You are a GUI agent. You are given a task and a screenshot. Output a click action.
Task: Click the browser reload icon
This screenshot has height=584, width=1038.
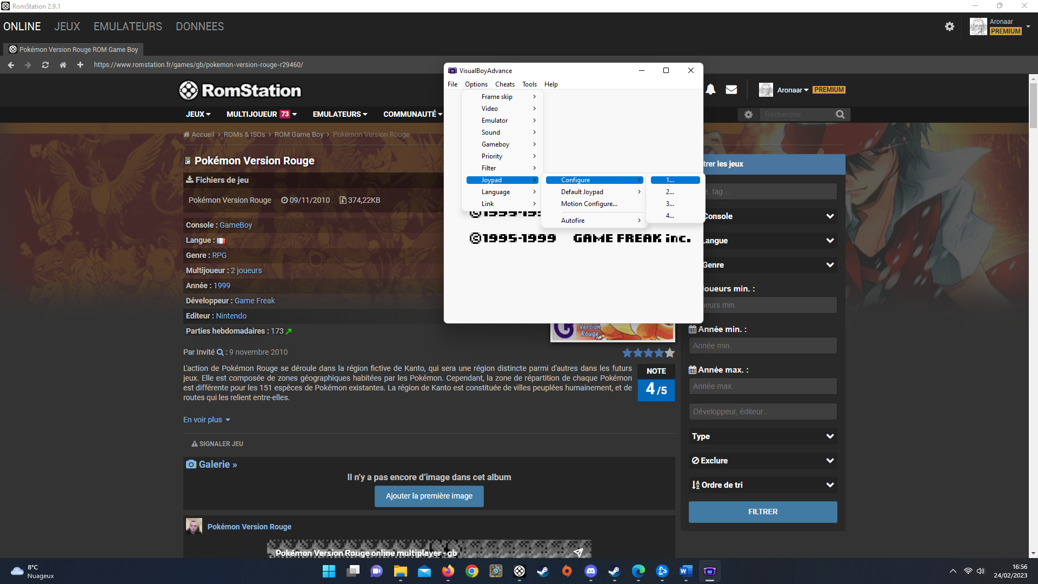click(45, 65)
